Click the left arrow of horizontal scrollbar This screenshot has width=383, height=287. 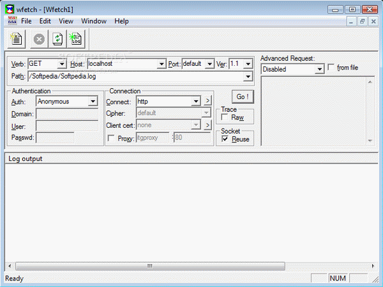coord(10,266)
